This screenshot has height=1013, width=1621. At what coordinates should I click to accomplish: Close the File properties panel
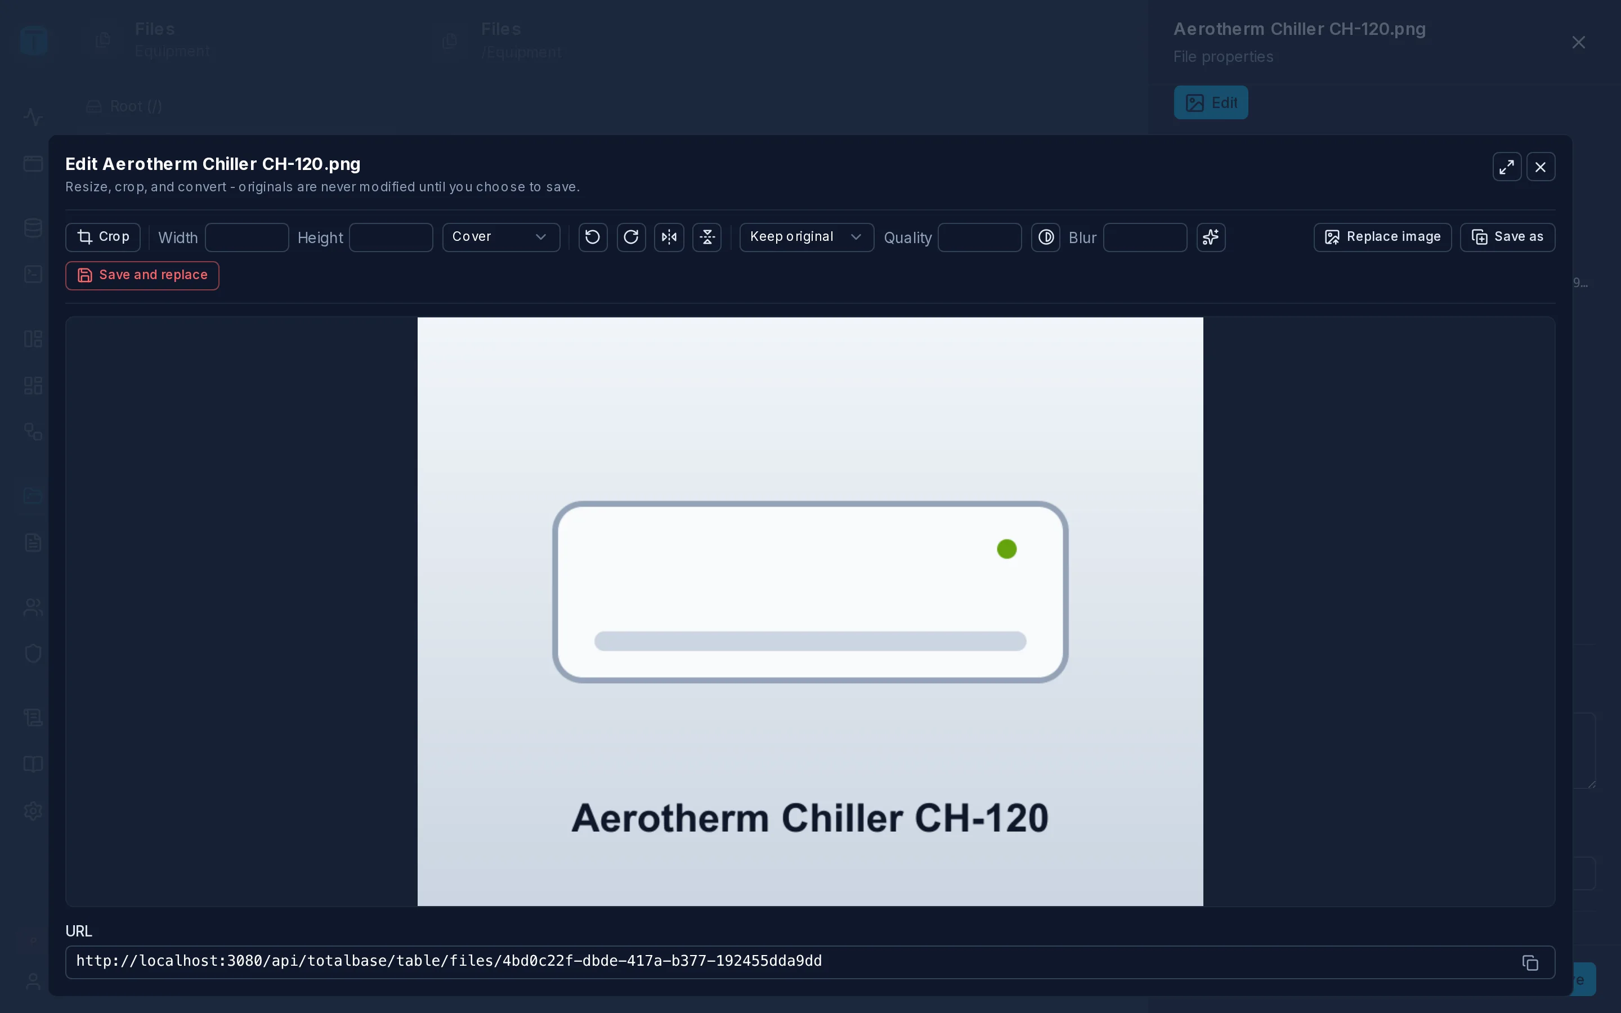point(1579,42)
